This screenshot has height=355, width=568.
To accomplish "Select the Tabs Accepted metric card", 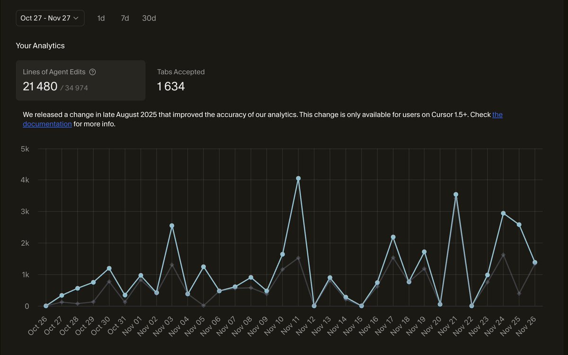I will 181,80.
